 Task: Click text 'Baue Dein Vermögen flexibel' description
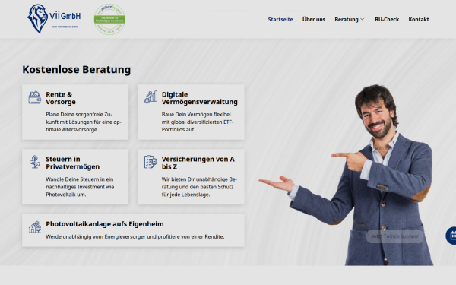click(198, 122)
